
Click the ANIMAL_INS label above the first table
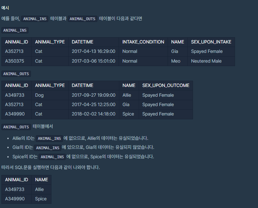click(15, 30)
